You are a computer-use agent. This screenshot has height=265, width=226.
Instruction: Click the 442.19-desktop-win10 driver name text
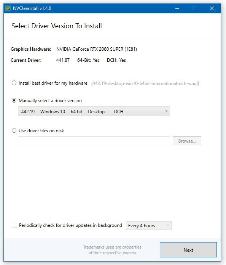(145, 84)
